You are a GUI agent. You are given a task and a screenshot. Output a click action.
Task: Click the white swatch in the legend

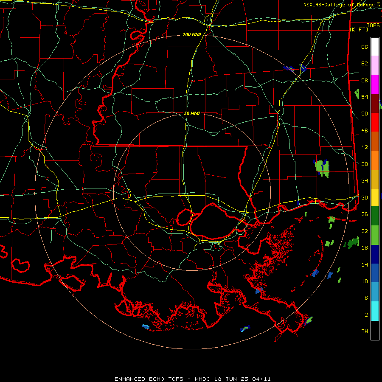(375, 47)
